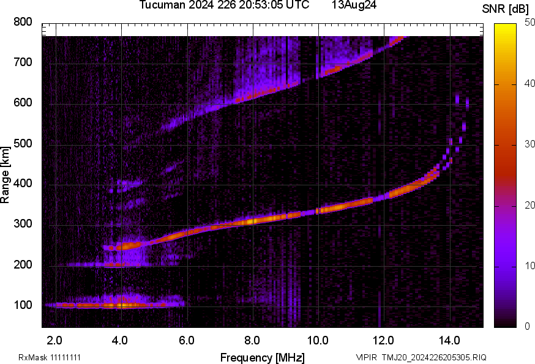Screen dimensions: 535x364
Task: Click the x-axis tick label '8.0'
Action: (x=252, y=339)
